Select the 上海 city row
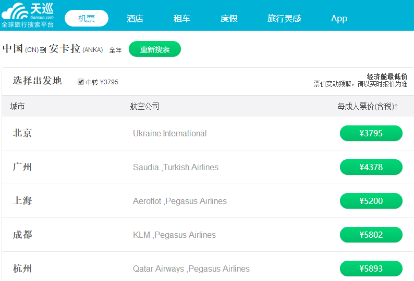The width and height of the screenshot is (414, 281). [x=208, y=201]
